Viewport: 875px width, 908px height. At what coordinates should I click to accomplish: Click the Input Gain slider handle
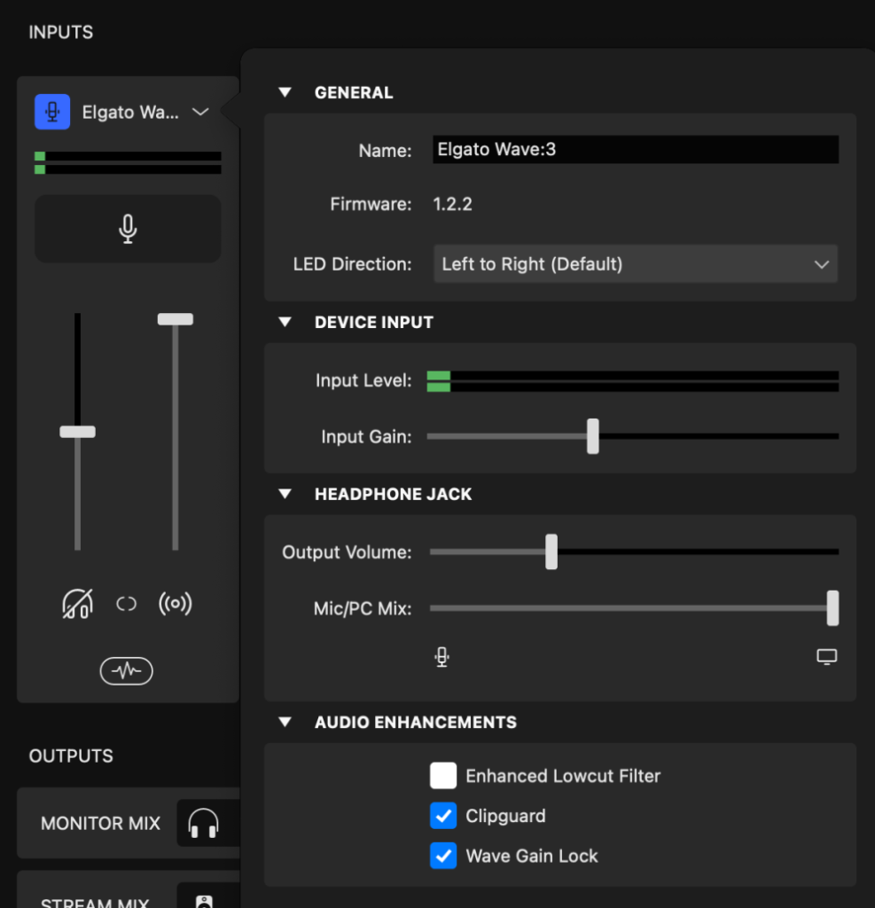click(x=593, y=436)
